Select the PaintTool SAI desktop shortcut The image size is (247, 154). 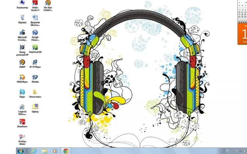[35, 48]
